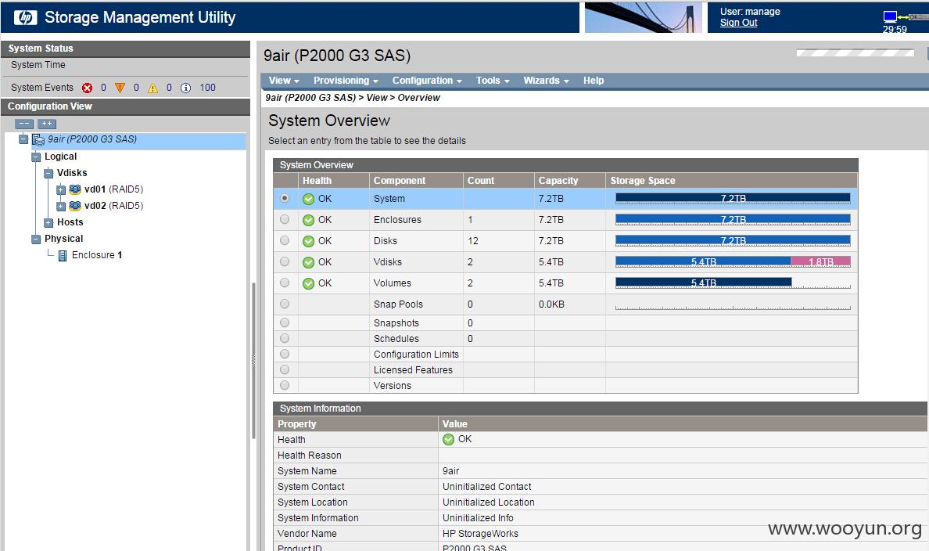Screen dimensions: 929x551
Task: Expand the vd02 tree node
Action: [x=61, y=207]
